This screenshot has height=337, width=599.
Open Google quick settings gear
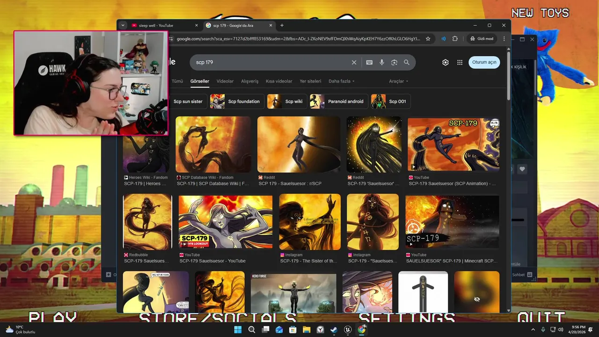446,62
